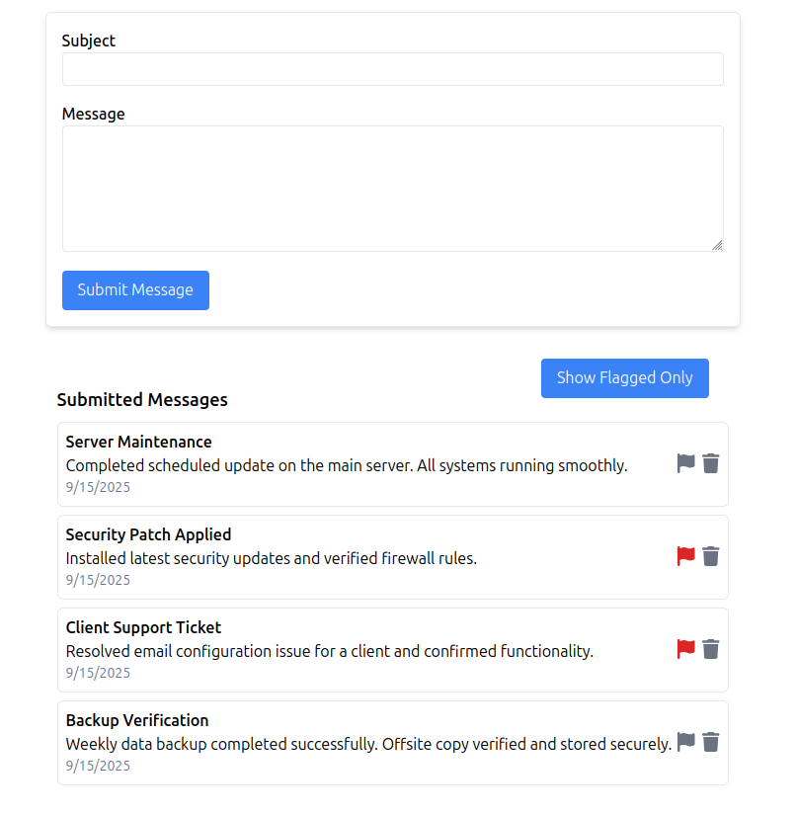Click the Submitted Messages heading
Screen dimensions: 796x815
click(x=142, y=400)
